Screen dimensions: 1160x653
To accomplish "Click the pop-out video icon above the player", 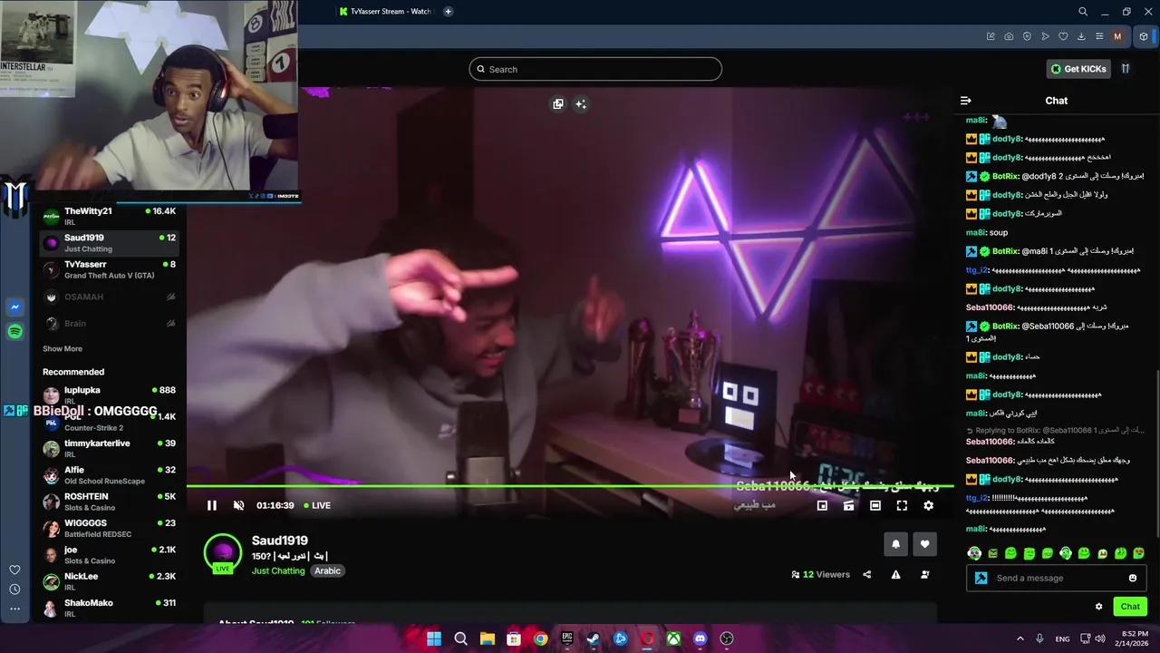I will pyautogui.click(x=558, y=104).
